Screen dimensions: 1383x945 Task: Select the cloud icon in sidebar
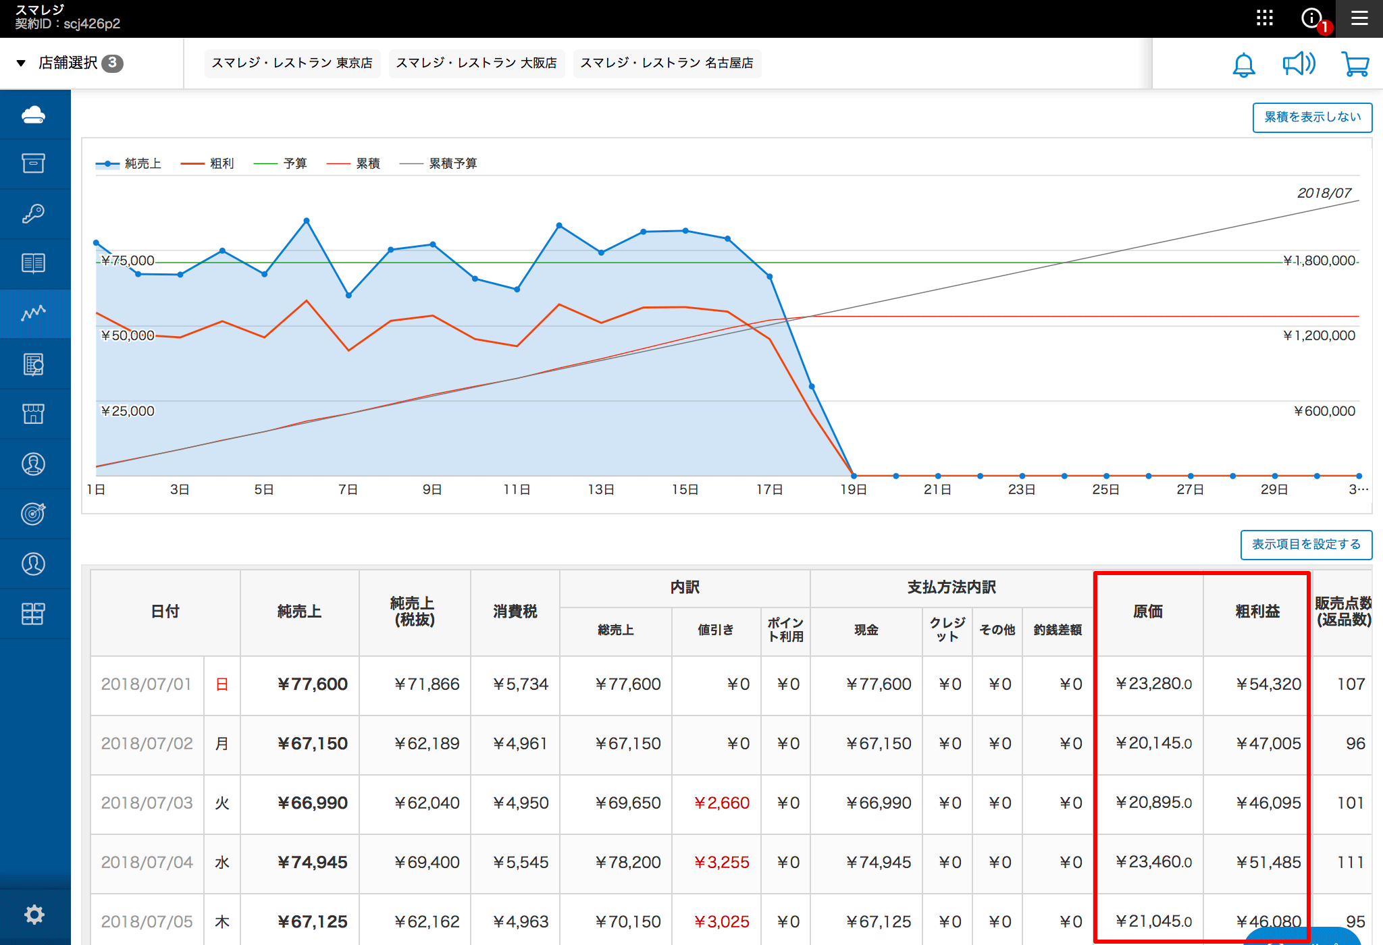pos(34,115)
